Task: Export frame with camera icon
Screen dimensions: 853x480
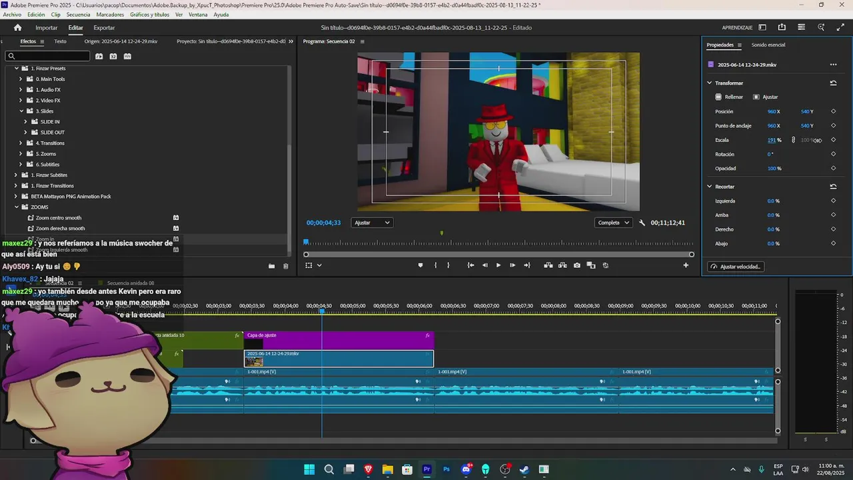Action: (x=577, y=265)
